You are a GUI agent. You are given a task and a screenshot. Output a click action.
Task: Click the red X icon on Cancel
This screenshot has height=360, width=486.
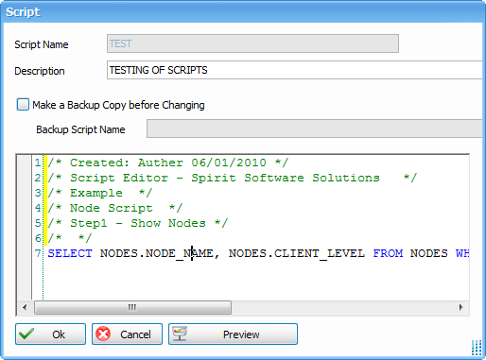103,334
